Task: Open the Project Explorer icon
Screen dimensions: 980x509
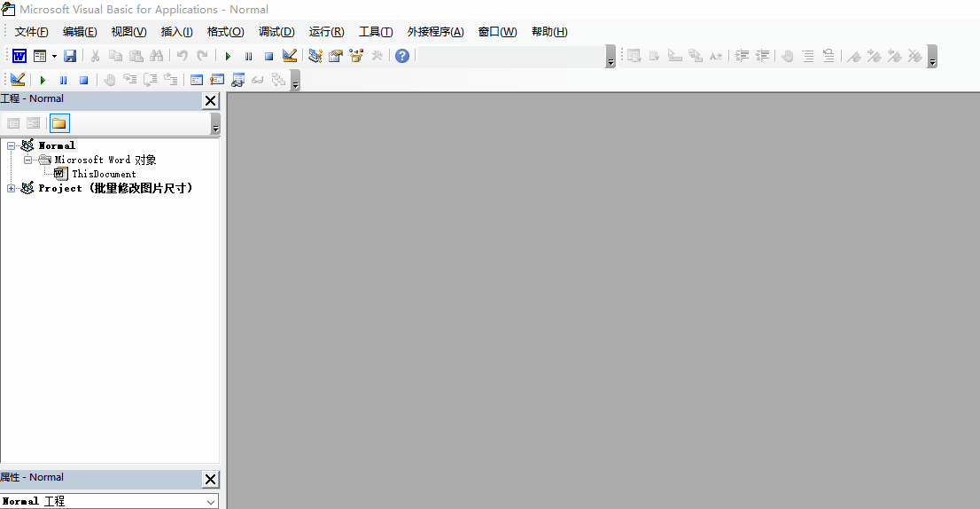Action: tap(315, 56)
